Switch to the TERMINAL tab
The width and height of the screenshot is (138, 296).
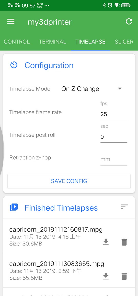point(52,42)
